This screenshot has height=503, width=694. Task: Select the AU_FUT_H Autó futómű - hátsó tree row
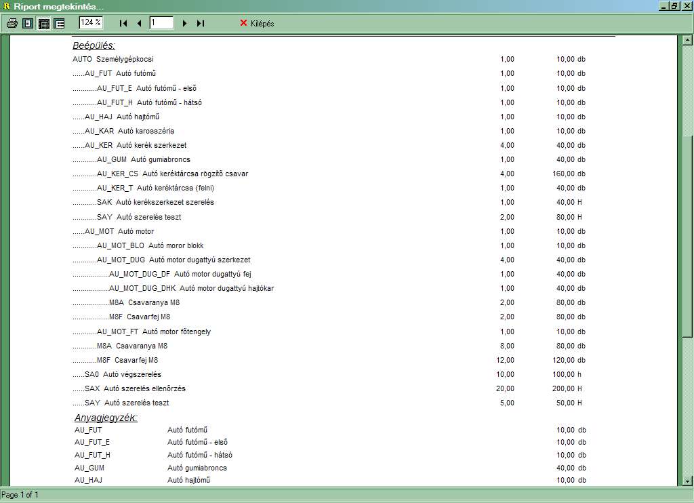pyautogui.click(x=329, y=102)
